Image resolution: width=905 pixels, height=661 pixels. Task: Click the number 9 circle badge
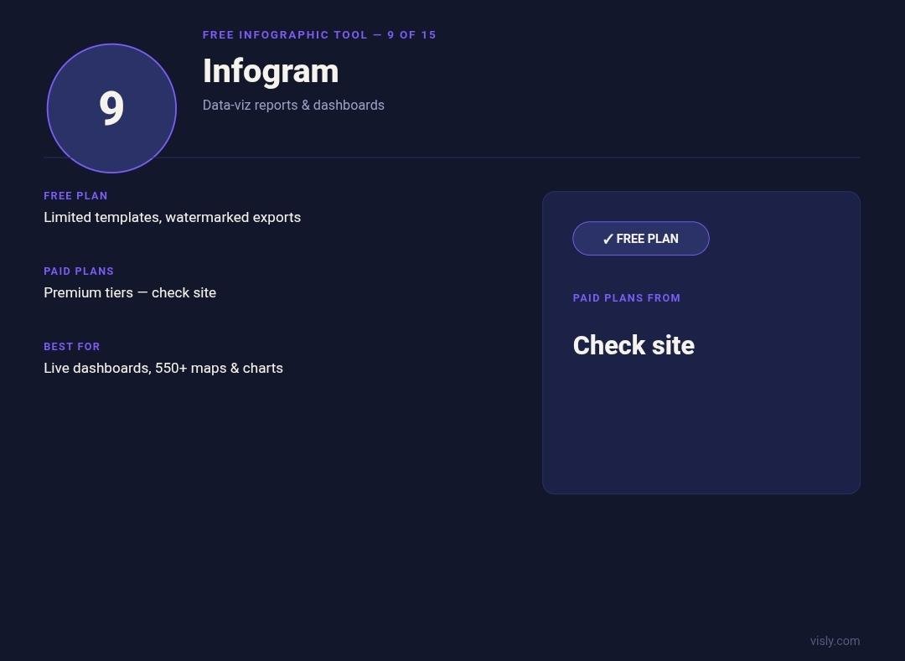(x=111, y=108)
